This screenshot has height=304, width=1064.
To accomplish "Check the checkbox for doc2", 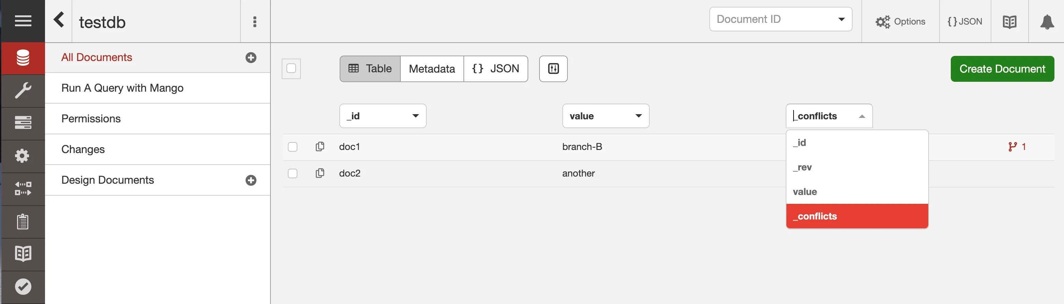I will pos(293,173).
